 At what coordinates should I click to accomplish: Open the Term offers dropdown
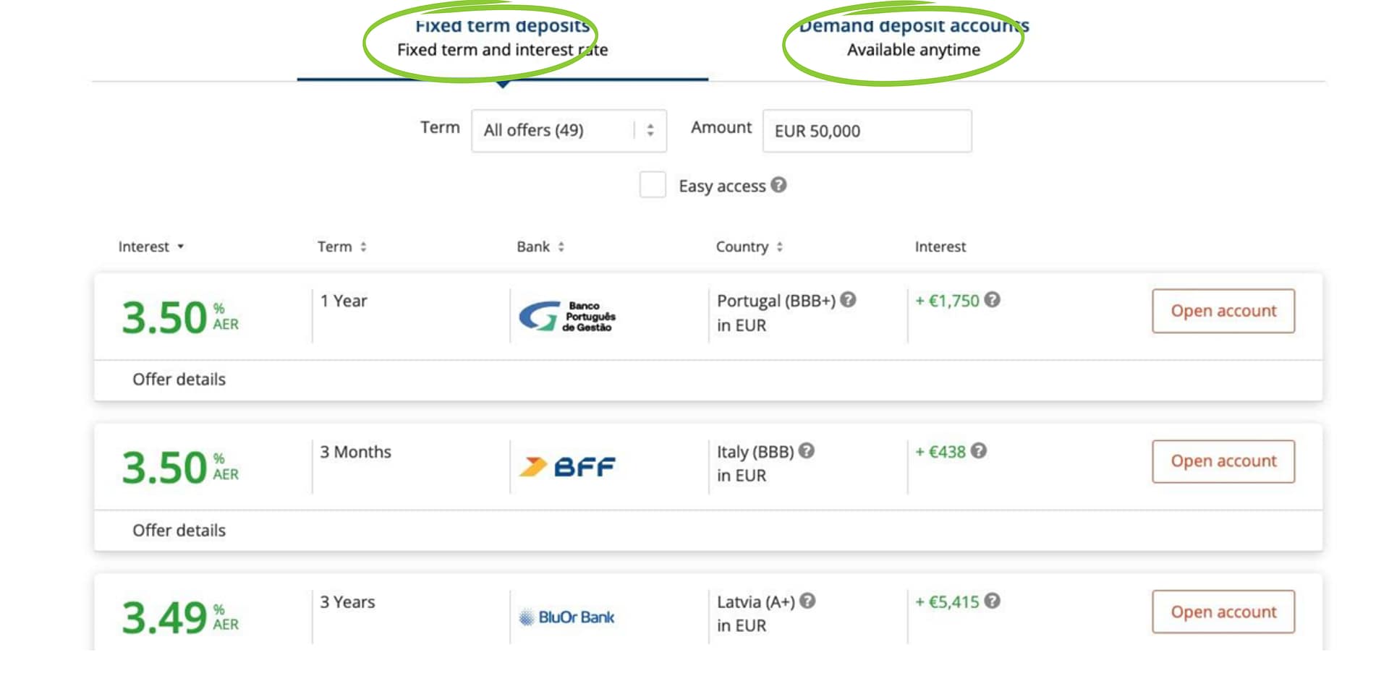569,130
